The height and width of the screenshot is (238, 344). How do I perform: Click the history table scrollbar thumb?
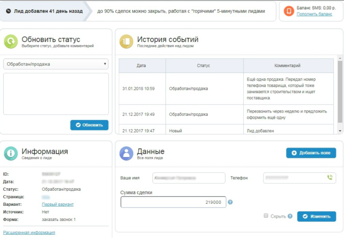340,92
